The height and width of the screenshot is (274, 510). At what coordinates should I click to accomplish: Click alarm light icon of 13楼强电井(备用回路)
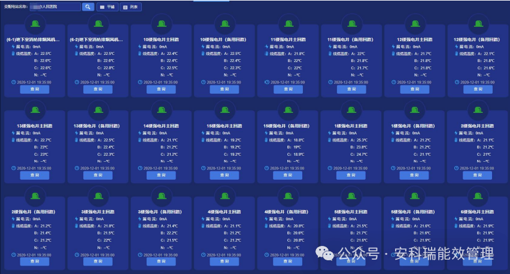[x=98, y=110]
